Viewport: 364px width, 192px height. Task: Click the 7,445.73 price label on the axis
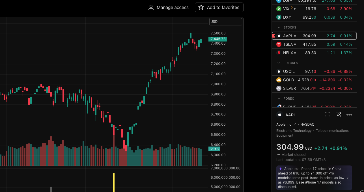tap(217, 39)
